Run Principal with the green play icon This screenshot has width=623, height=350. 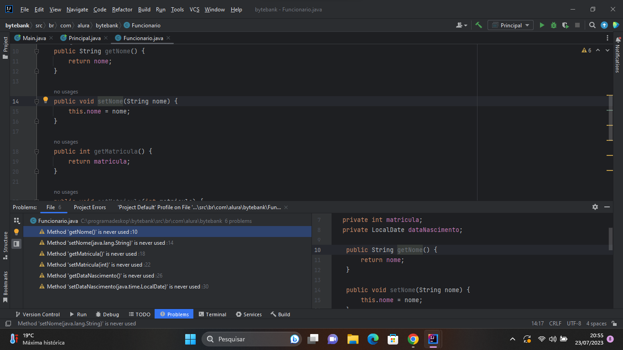542,26
